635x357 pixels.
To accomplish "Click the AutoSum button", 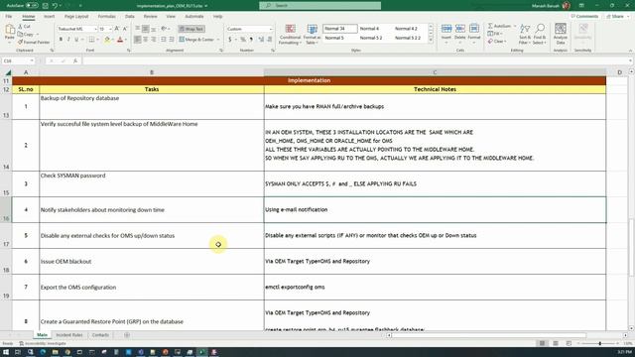I will (500, 26).
